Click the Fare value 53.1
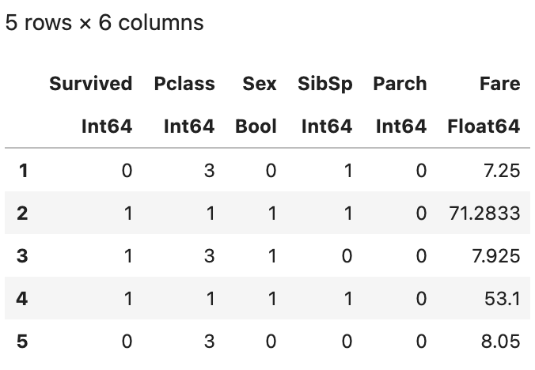The width and height of the screenshot is (535, 370). pos(503,300)
